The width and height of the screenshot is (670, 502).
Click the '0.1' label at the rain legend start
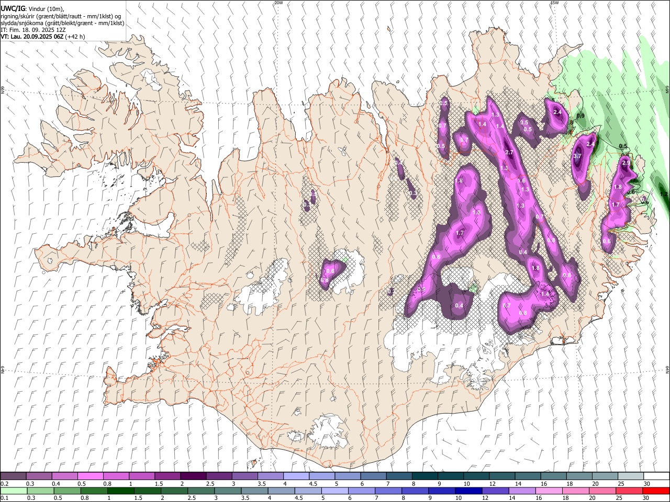pos(4,498)
